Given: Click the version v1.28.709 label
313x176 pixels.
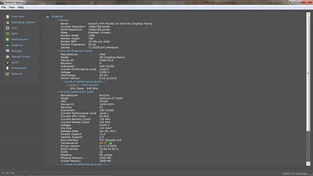Looking at the screenshot, I should coord(8,173).
